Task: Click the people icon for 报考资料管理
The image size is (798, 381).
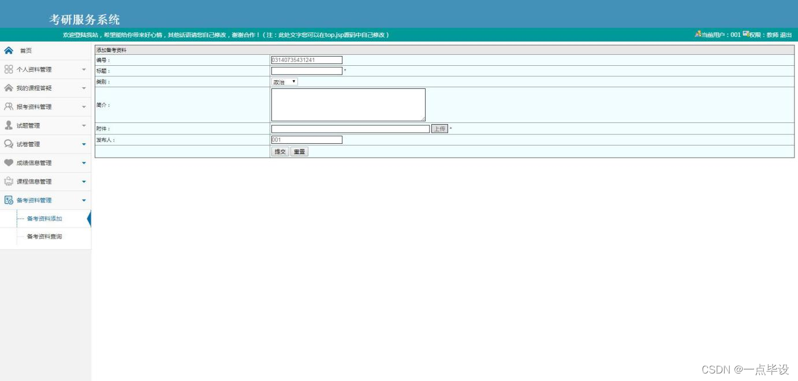Action: (9, 106)
